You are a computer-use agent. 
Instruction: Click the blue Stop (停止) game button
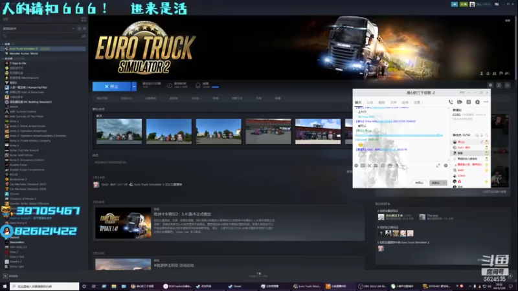tap(111, 87)
